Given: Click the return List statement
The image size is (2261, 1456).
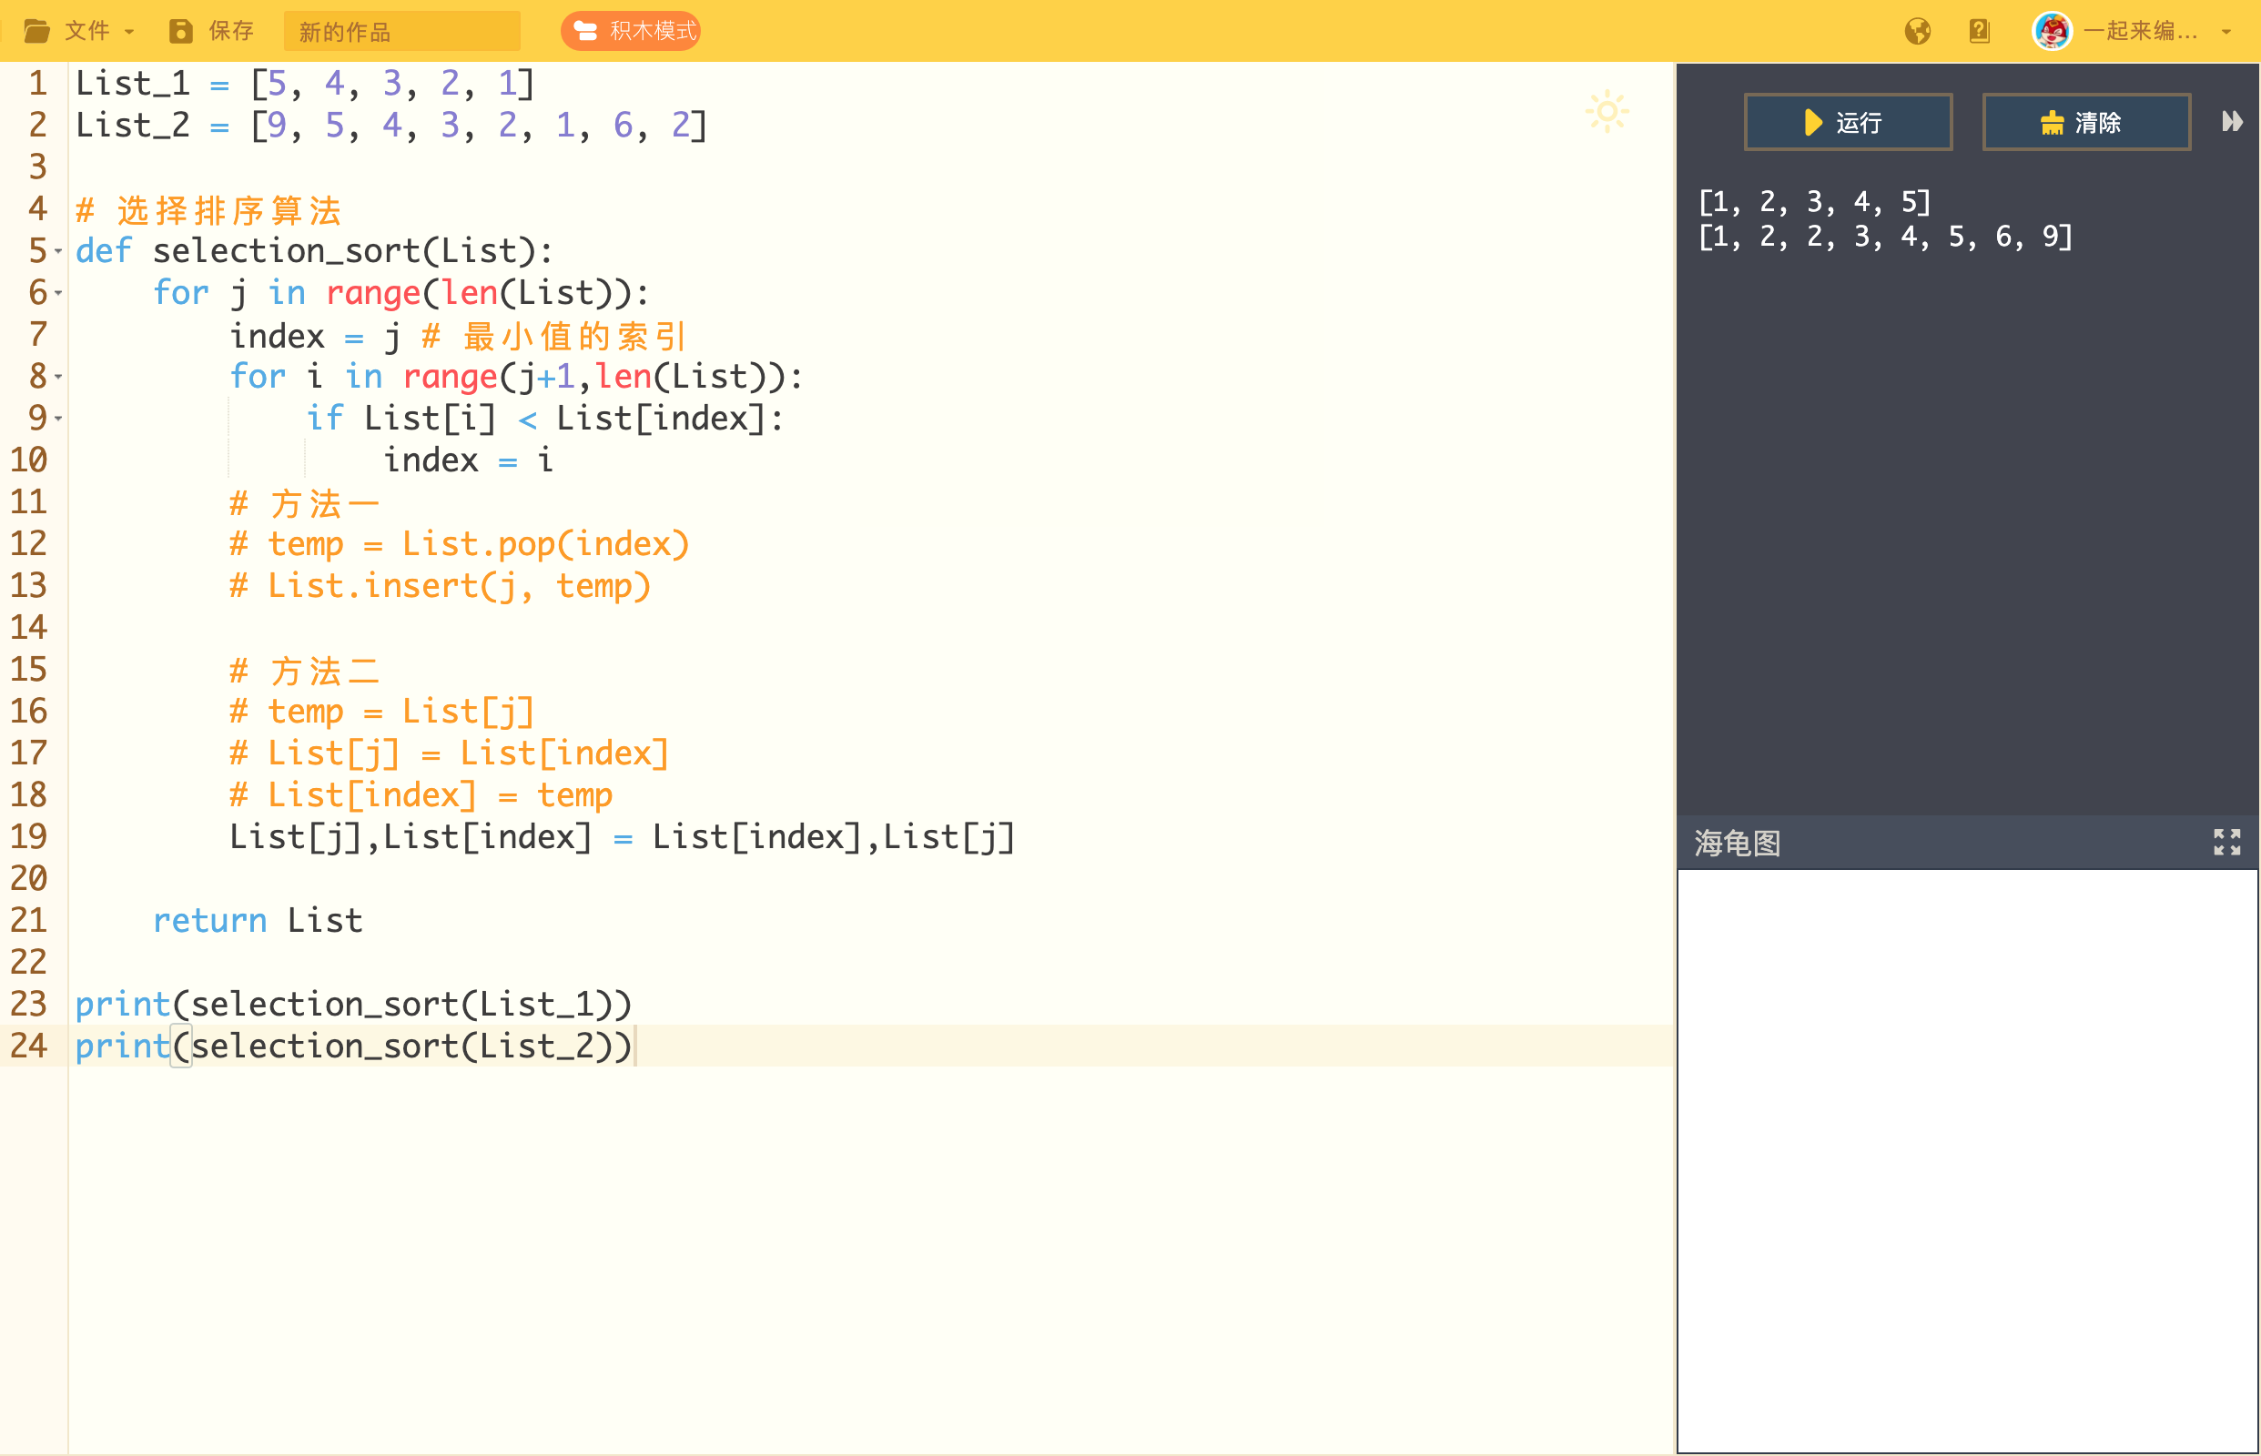Looking at the screenshot, I should pyautogui.click(x=258, y=920).
